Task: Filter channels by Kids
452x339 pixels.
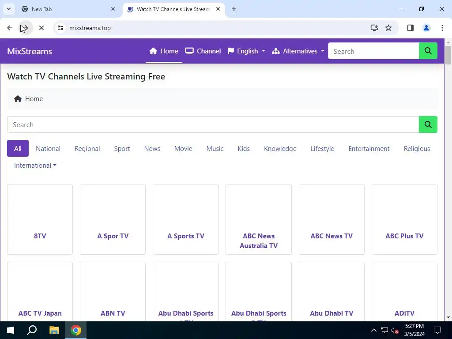Action: point(244,148)
